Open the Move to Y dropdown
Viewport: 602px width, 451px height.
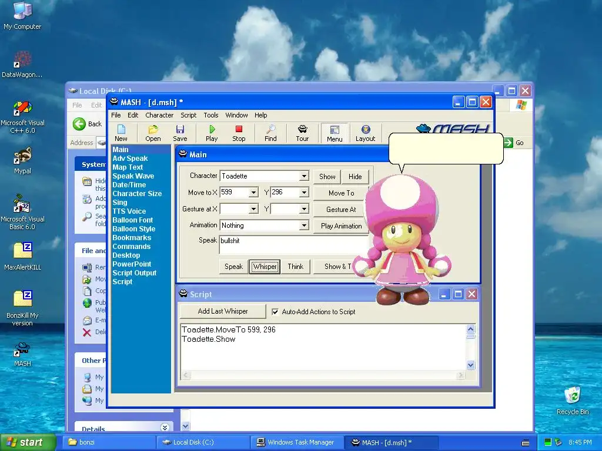pos(304,192)
